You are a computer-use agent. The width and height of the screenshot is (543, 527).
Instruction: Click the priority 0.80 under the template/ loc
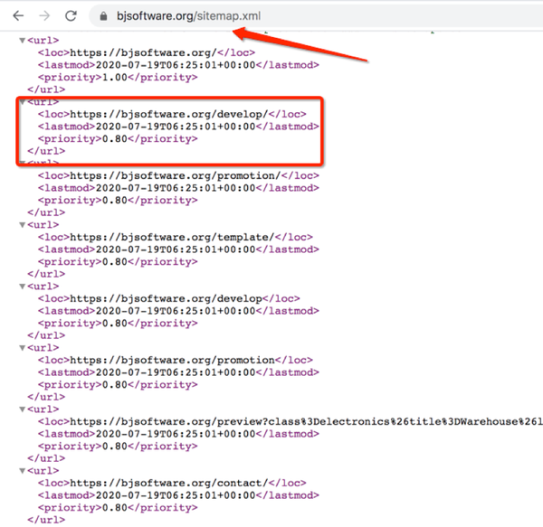click(x=115, y=262)
